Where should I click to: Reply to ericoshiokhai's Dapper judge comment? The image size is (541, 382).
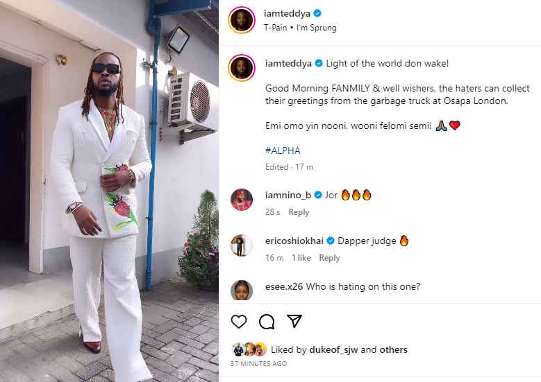point(329,258)
